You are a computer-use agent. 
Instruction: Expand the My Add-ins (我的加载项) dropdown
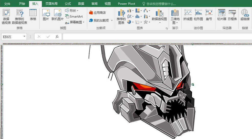point(112,20)
